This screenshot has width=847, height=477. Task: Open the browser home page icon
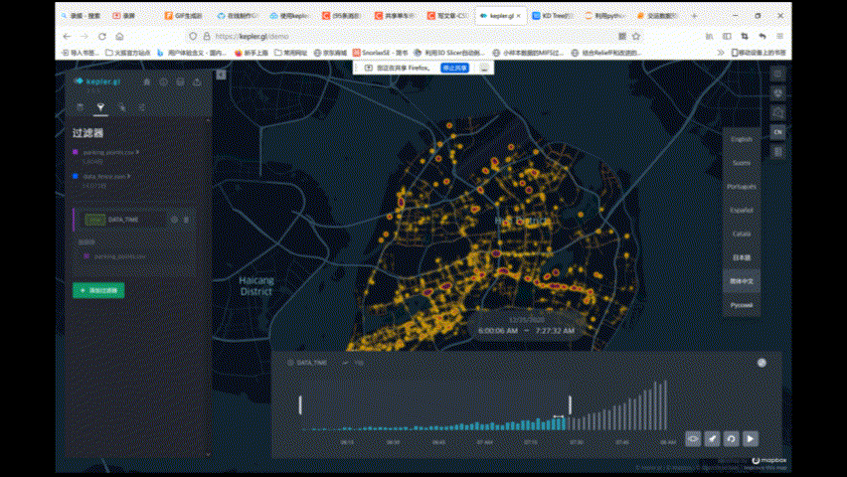(120, 36)
